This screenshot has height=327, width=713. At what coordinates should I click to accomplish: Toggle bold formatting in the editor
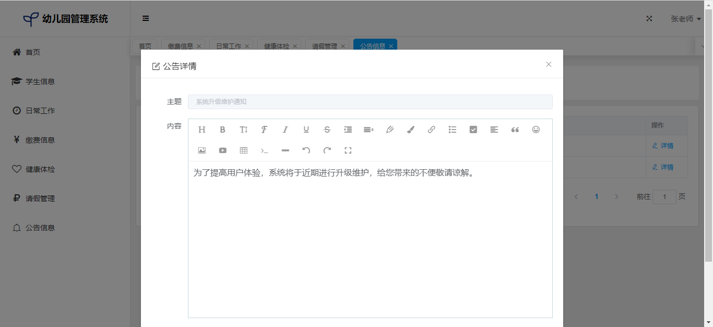pos(222,130)
